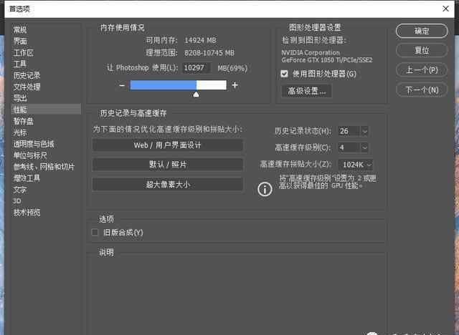Viewport: 459px width, 335px height.
Task: Open the 常规 preferences category
Action: point(20,30)
